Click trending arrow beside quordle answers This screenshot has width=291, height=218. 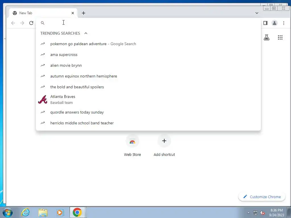coord(43,112)
